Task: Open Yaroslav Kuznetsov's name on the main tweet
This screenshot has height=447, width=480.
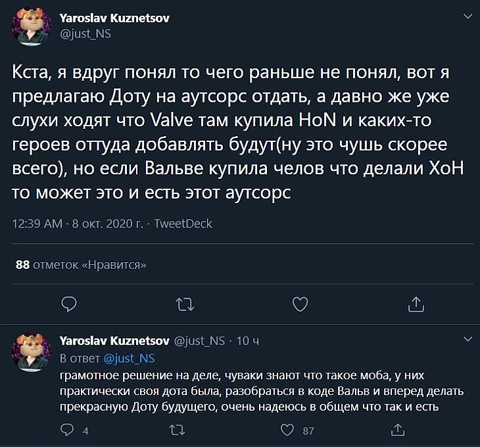Action: [x=114, y=18]
